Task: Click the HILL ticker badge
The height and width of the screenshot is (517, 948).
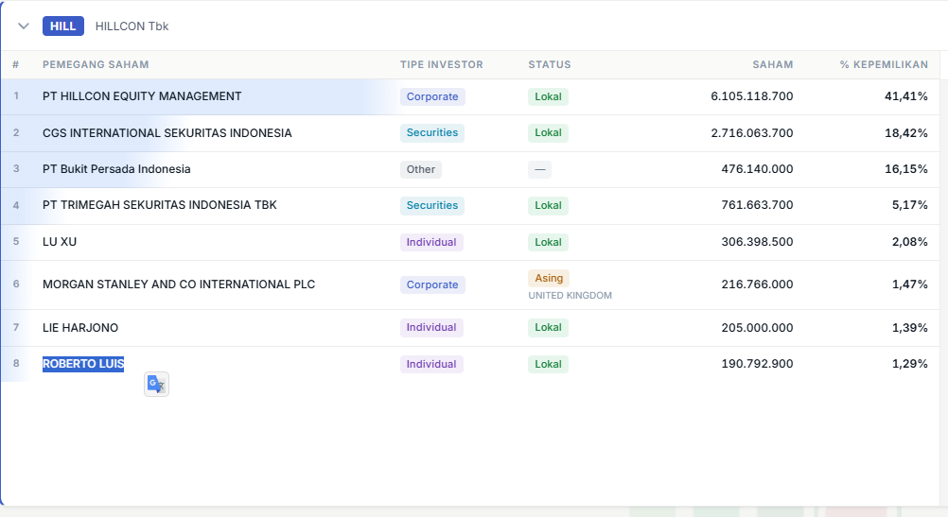Action: pos(63,26)
